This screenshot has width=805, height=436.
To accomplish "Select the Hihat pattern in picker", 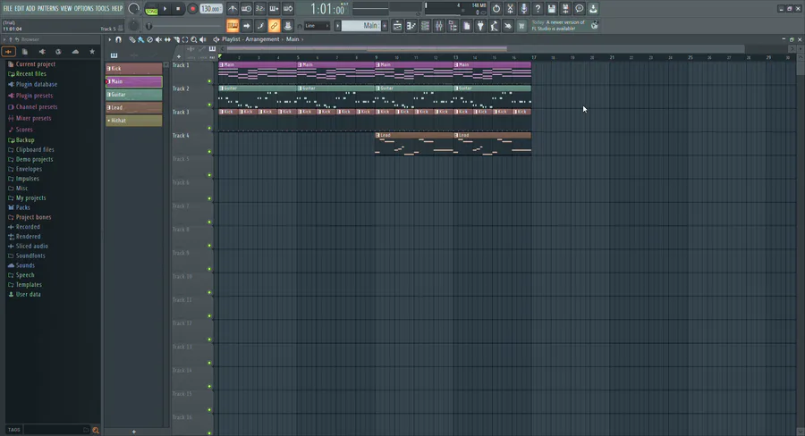I will pos(134,121).
